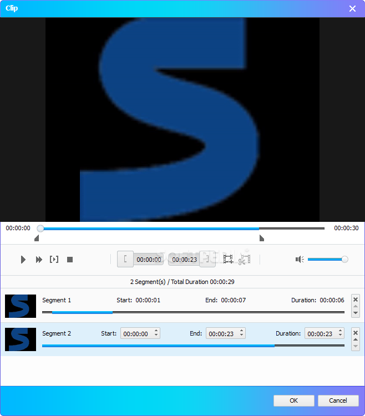Click the segments total duration summary text
This screenshot has height=416, width=365.
coord(182,282)
